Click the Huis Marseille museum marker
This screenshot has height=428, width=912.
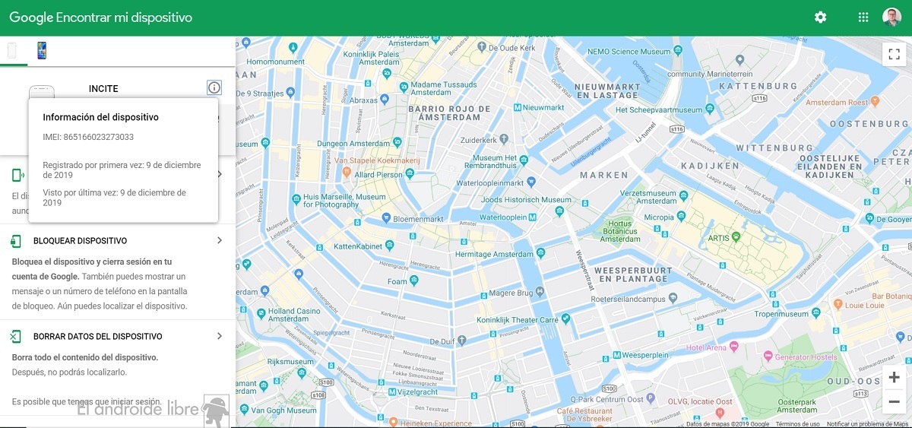pos(296,199)
